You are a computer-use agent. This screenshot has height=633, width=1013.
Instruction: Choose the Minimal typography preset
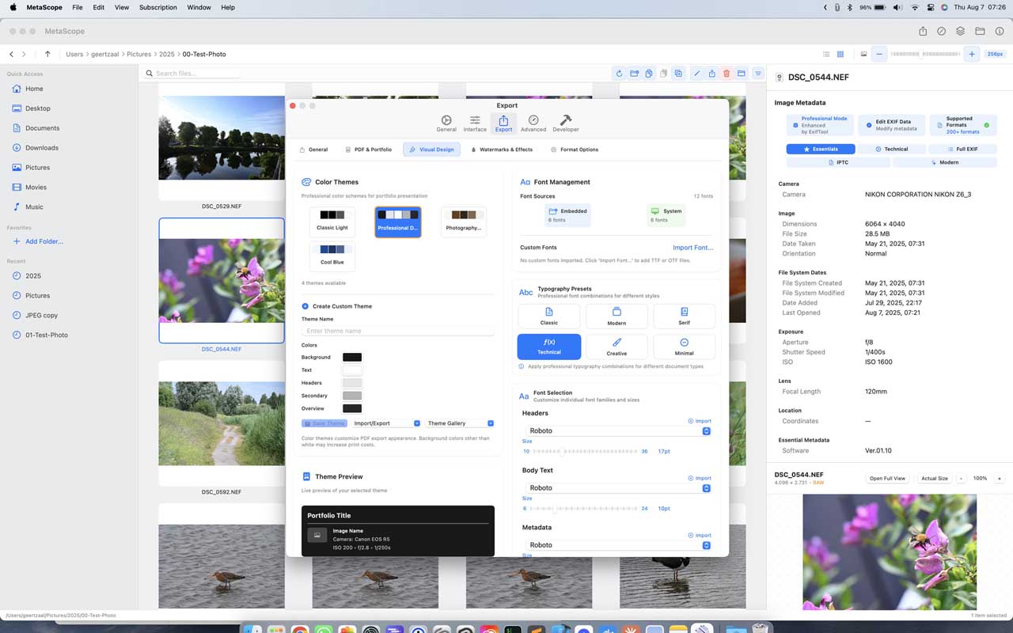click(x=684, y=347)
